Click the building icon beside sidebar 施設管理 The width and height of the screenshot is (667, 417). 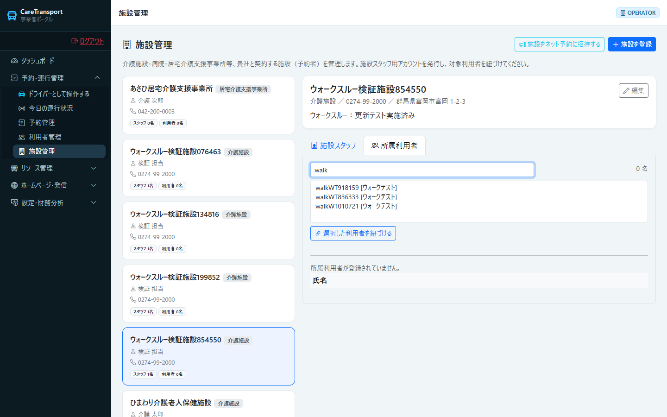22,152
